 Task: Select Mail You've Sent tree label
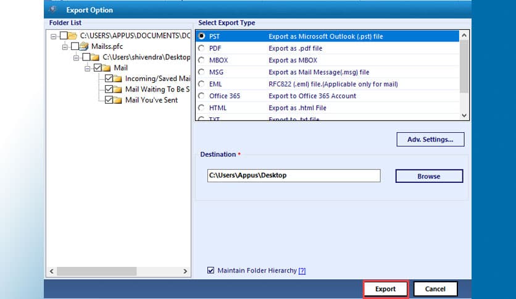click(x=151, y=100)
